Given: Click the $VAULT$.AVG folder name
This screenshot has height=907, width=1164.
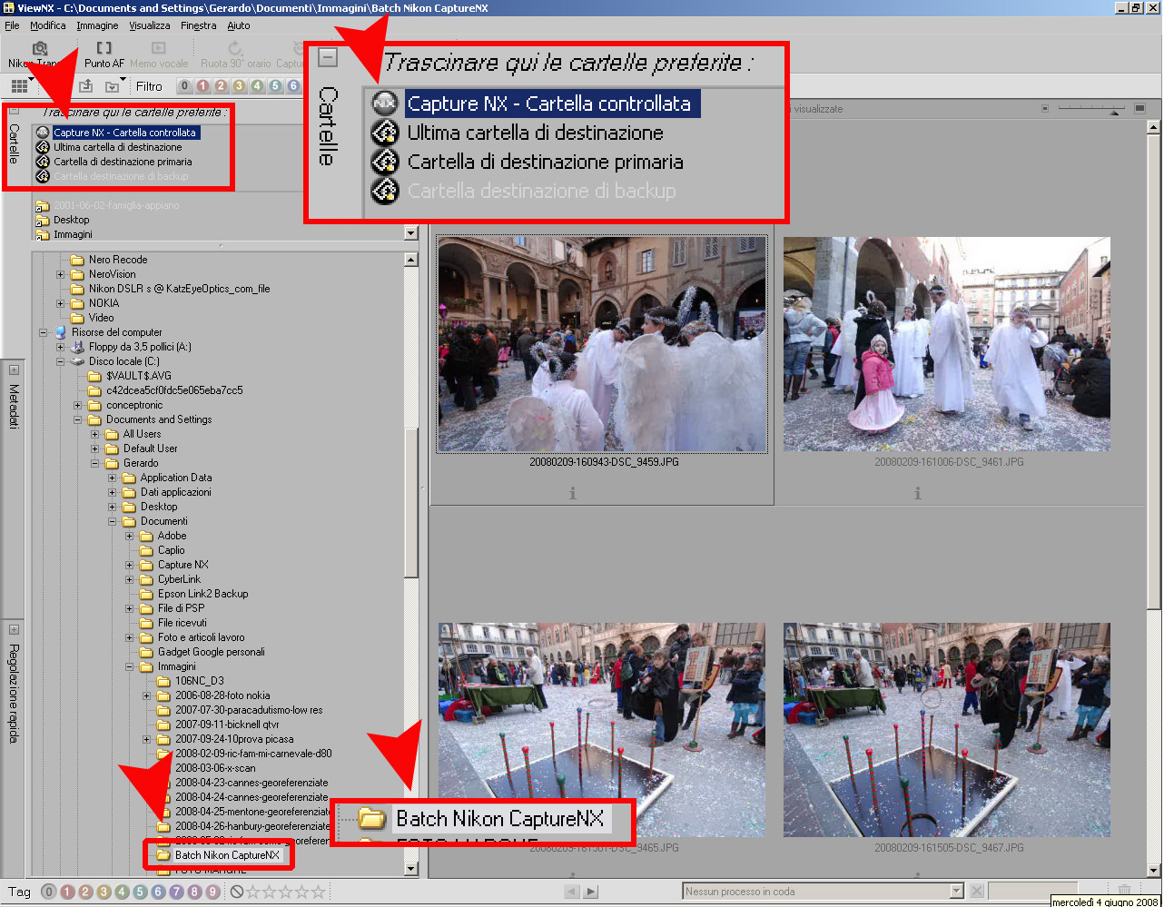Looking at the screenshot, I should point(138,376).
